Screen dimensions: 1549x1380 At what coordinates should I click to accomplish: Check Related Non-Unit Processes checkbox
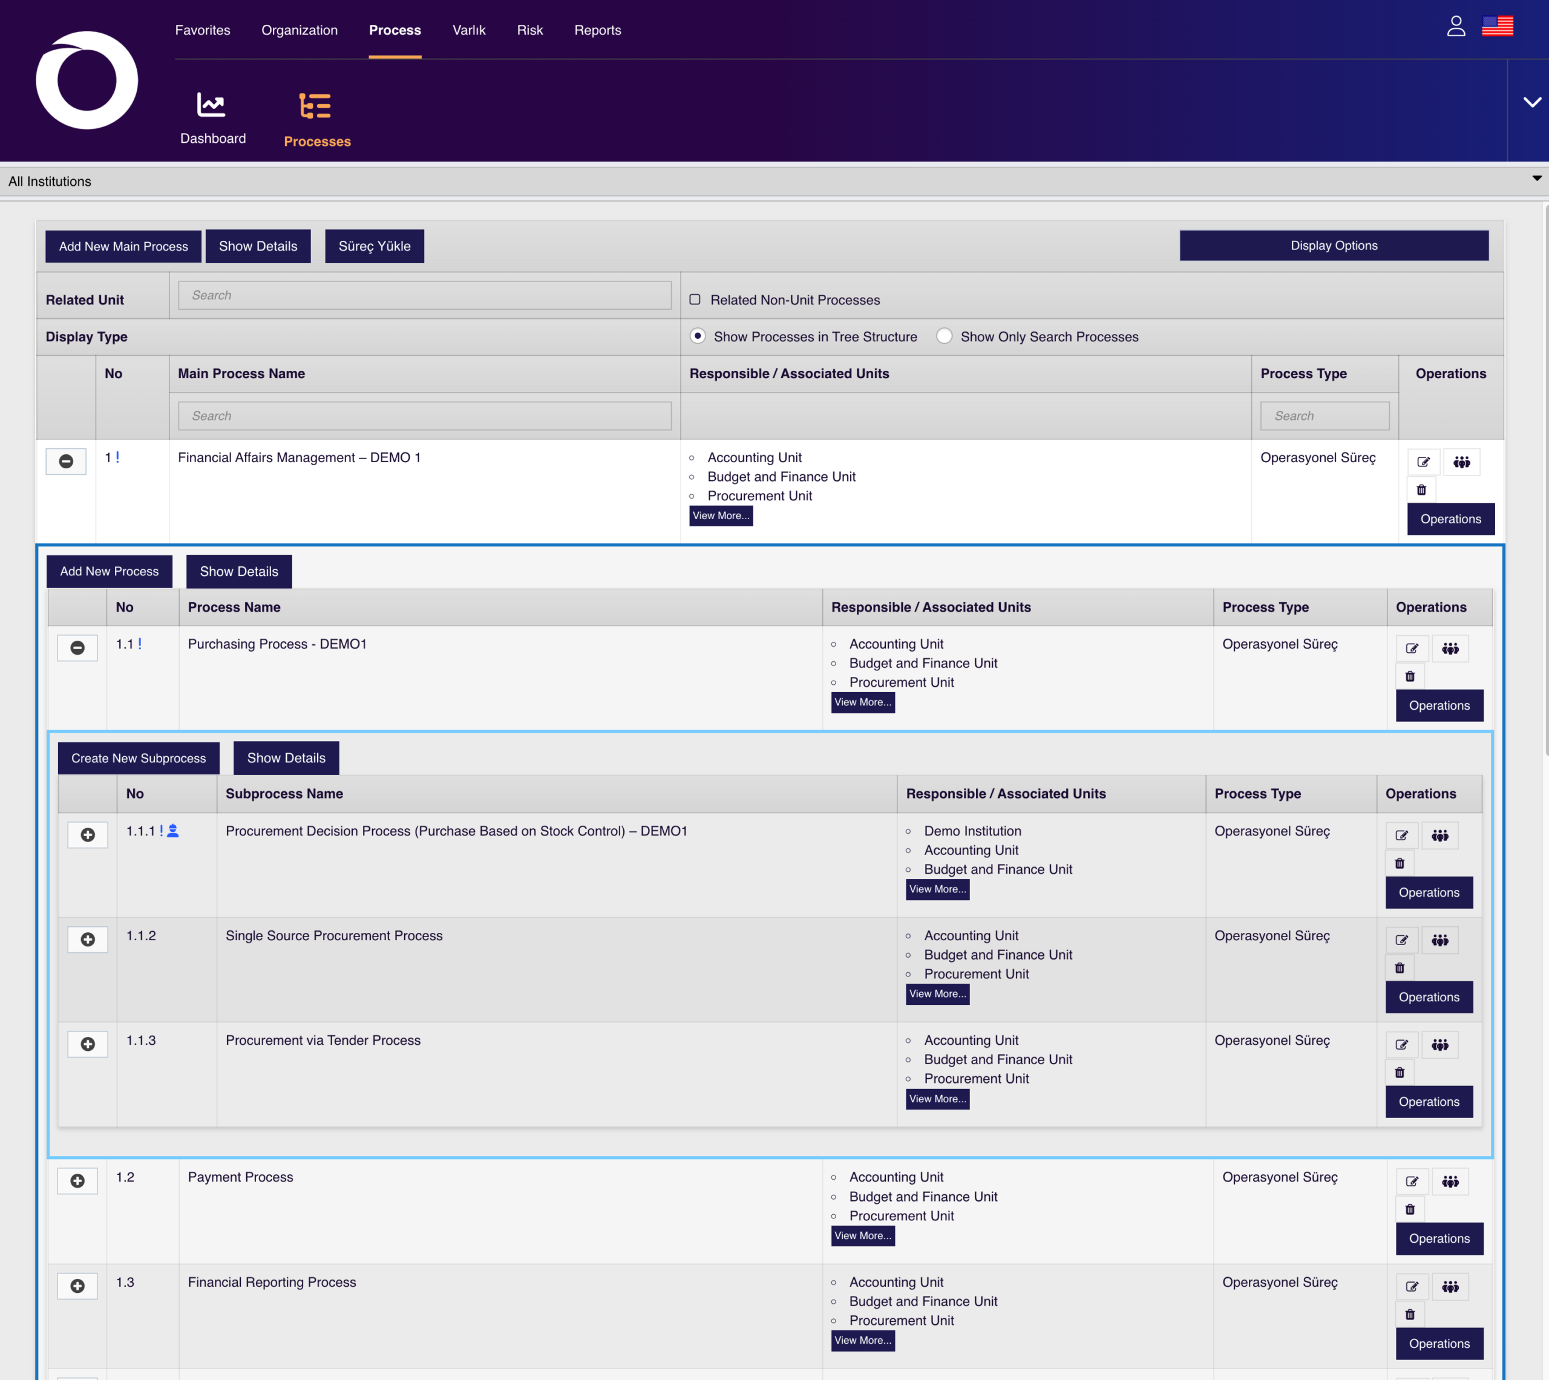[x=695, y=299]
